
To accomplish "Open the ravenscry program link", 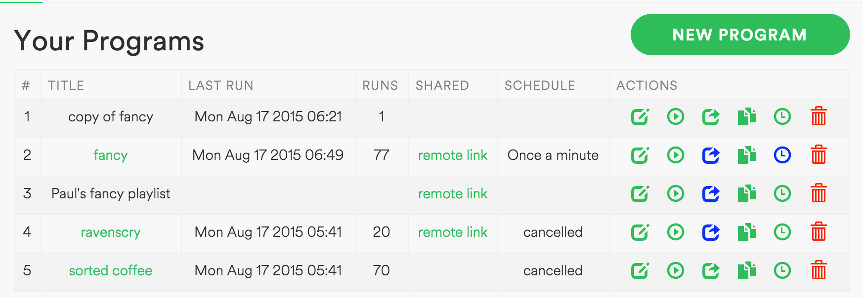I will point(111,232).
